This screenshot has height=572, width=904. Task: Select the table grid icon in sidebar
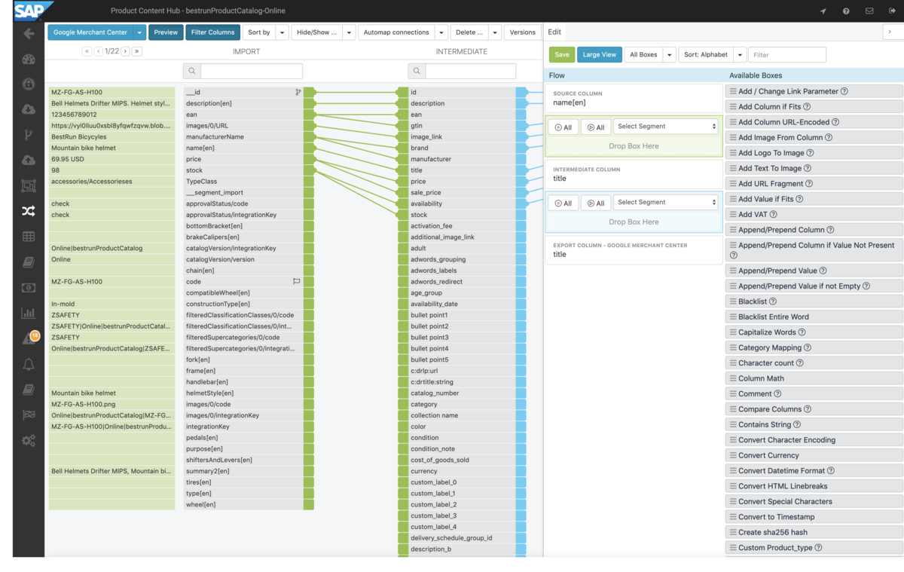tap(28, 237)
